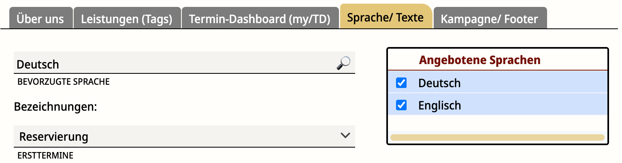Click the Ersttermine caption under dropdown
Viewport: 622px width, 163px height.
click(x=45, y=155)
